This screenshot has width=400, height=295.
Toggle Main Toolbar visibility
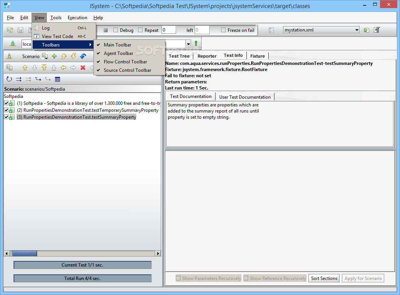[x=129, y=45]
